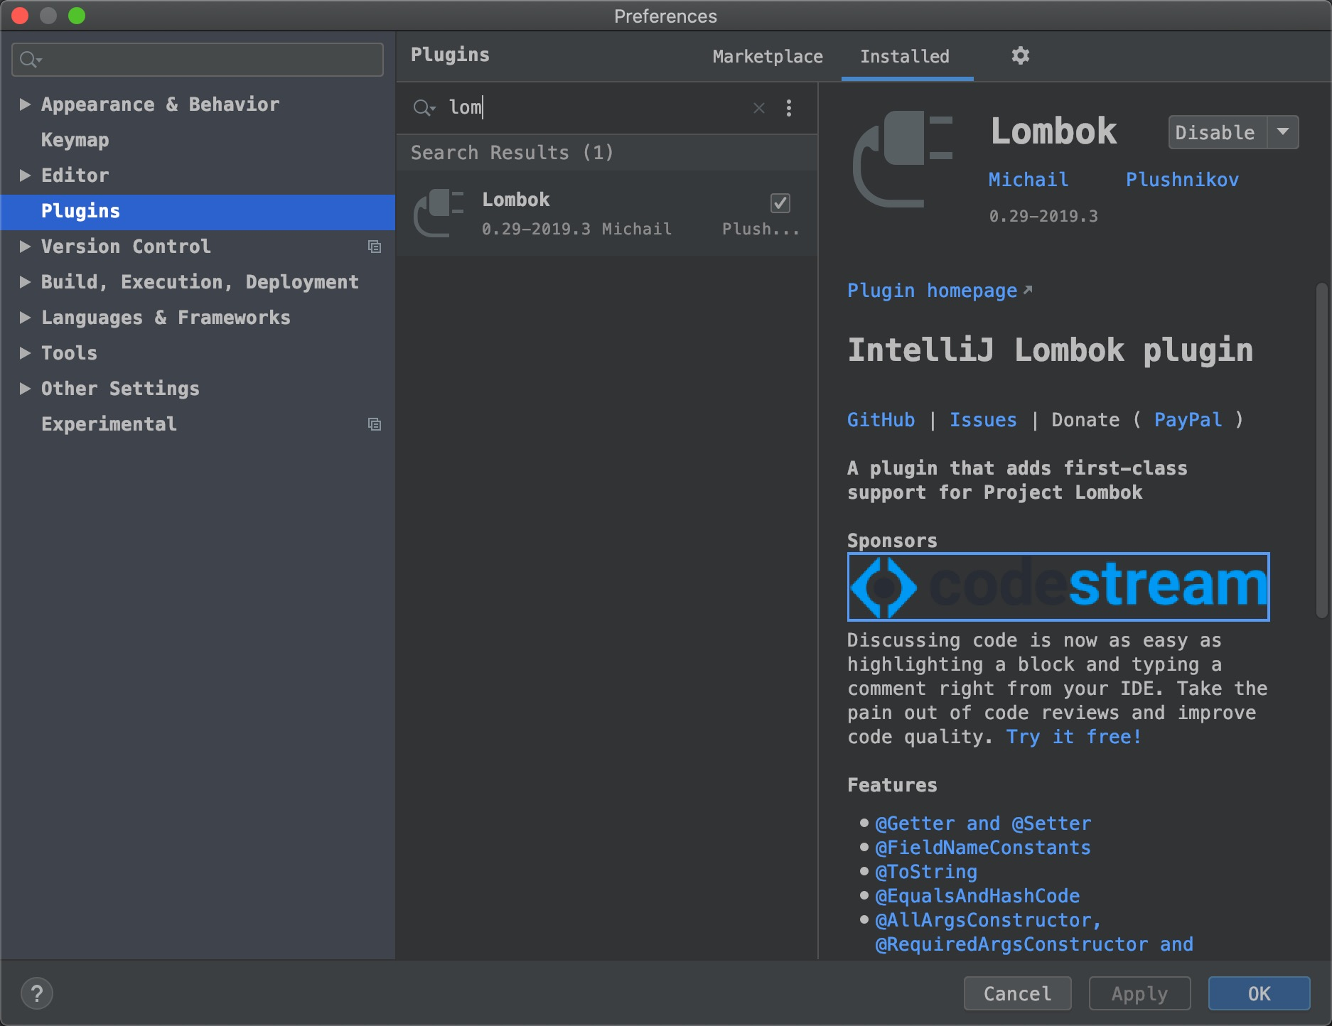The image size is (1332, 1026).
Task: Click the plugin search magnifier icon
Action: pos(424,108)
